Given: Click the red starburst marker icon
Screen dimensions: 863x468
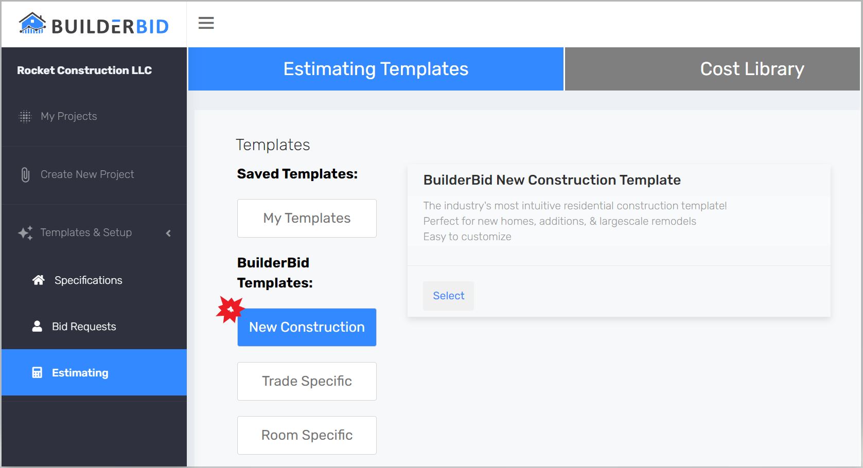Looking at the screenshot, I should (x=230, y=310).
